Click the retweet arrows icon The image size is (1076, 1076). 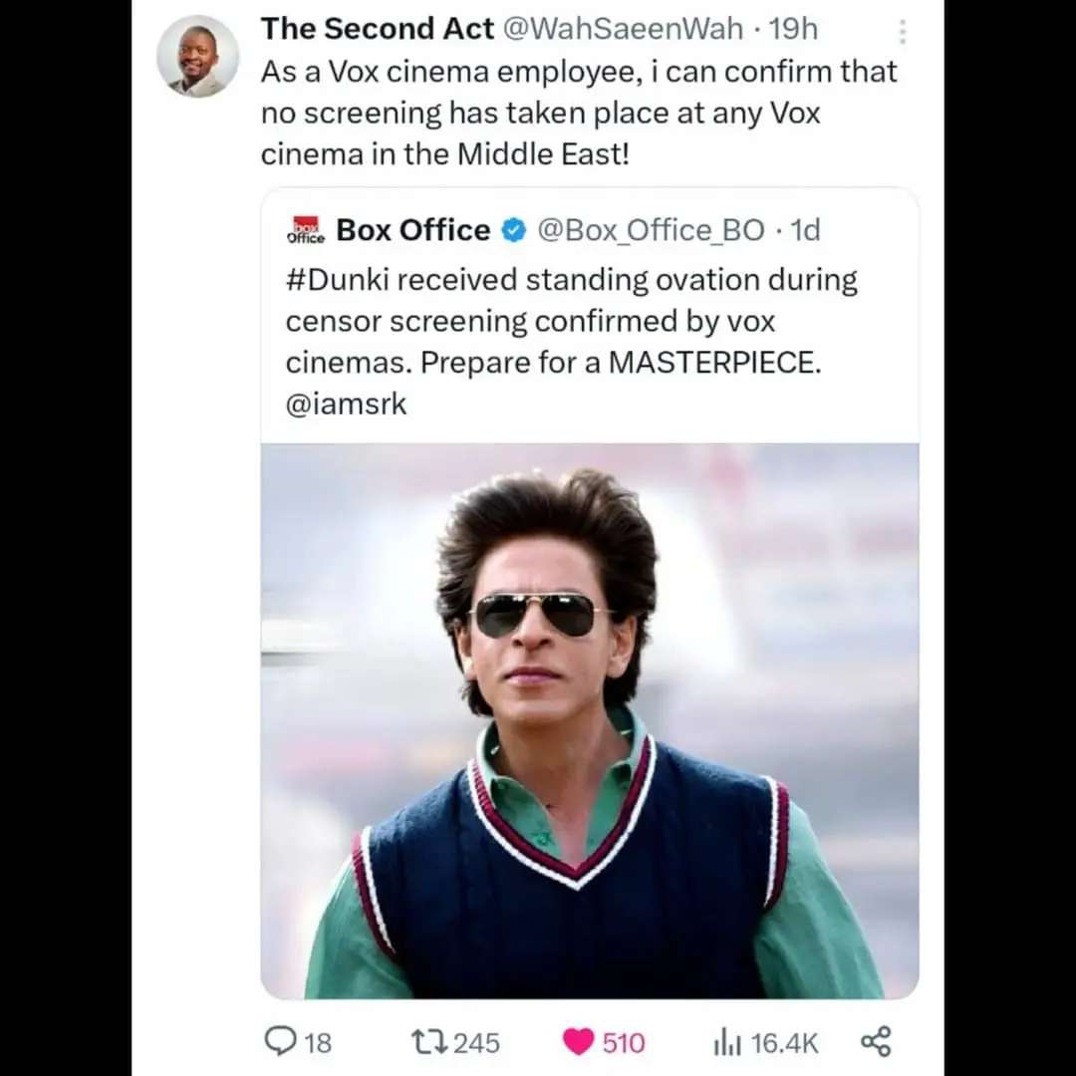(428, 1042)
